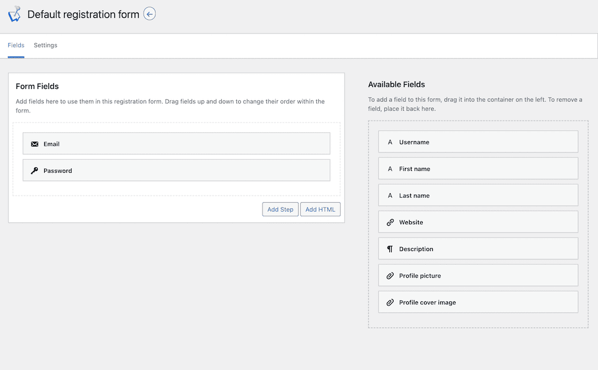This screenshot has height=370, width=598.
Task: Click the Add Step button
Action: 280,209
